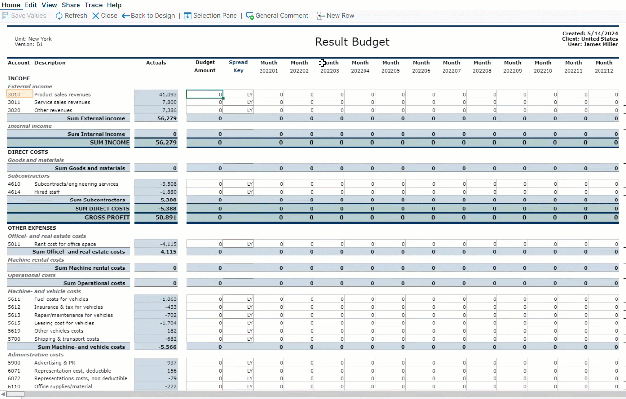Screen dimensions: 626x399
Task: Click the Back to Design arrow icon
Action: 126,16
